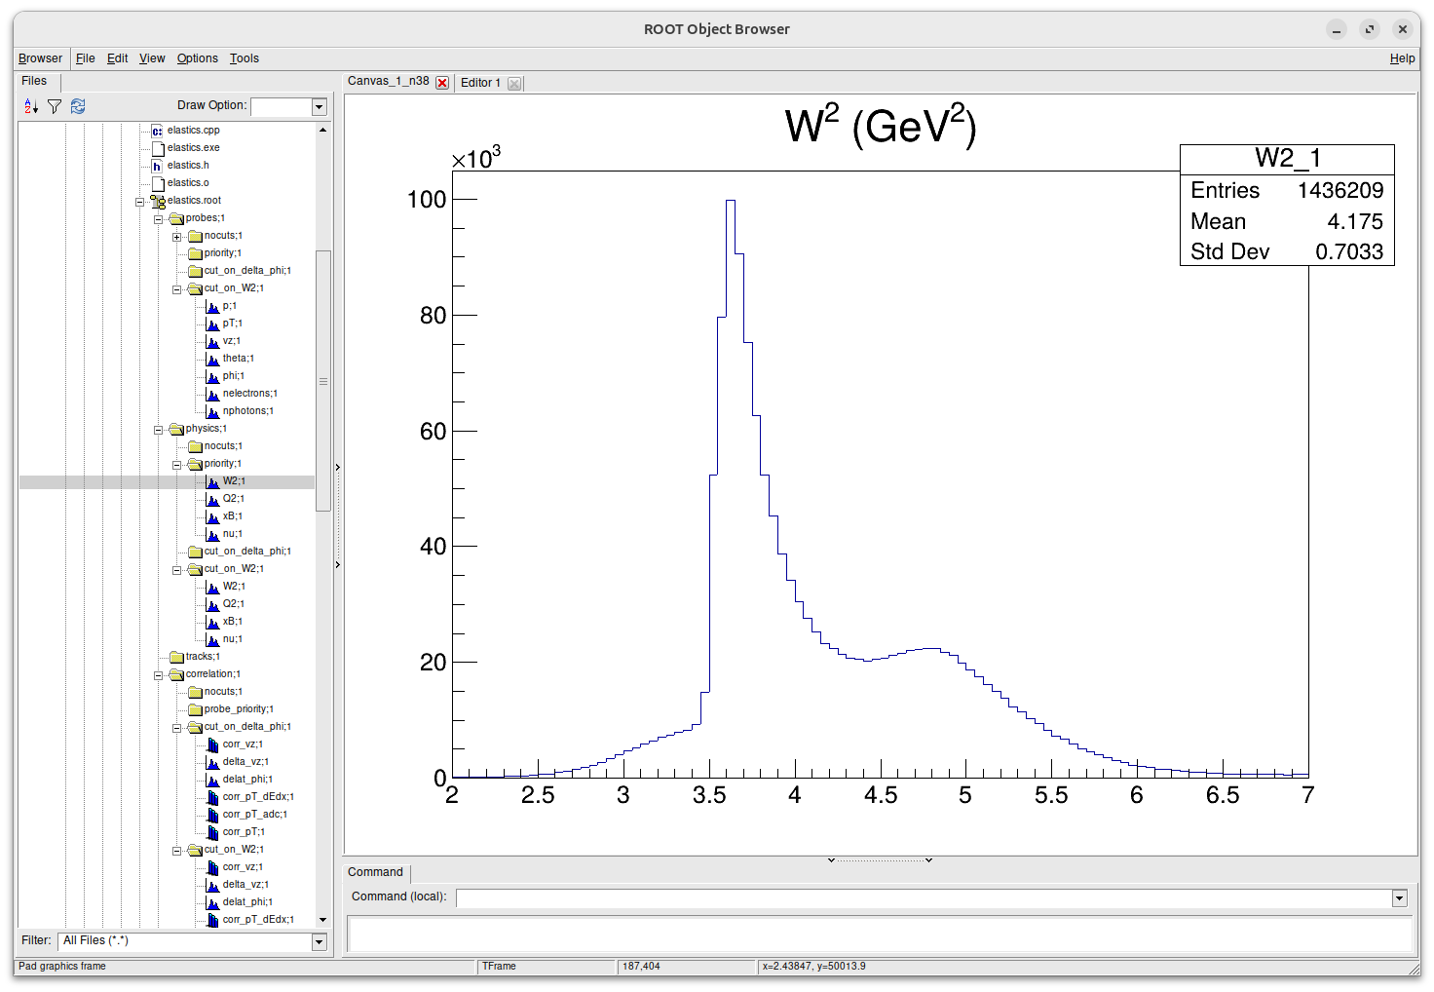Switch to the Editor 1 tab

pos(480,83)
